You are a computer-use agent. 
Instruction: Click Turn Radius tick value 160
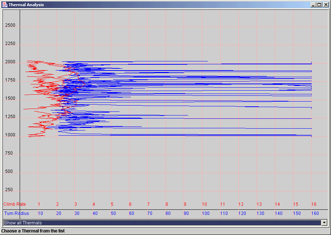click(x=315, y=213)
